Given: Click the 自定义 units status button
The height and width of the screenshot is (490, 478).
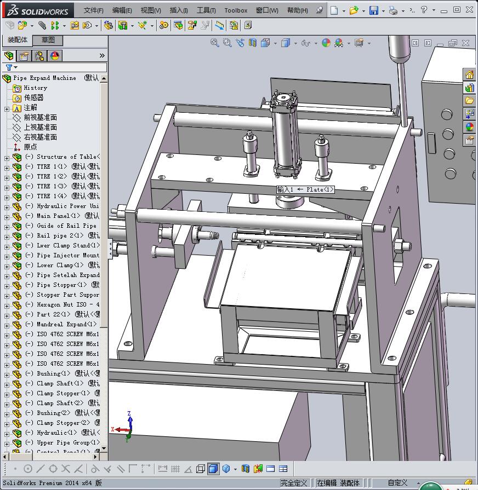Looking at the screenshot, I should click(x=397, y=482).
